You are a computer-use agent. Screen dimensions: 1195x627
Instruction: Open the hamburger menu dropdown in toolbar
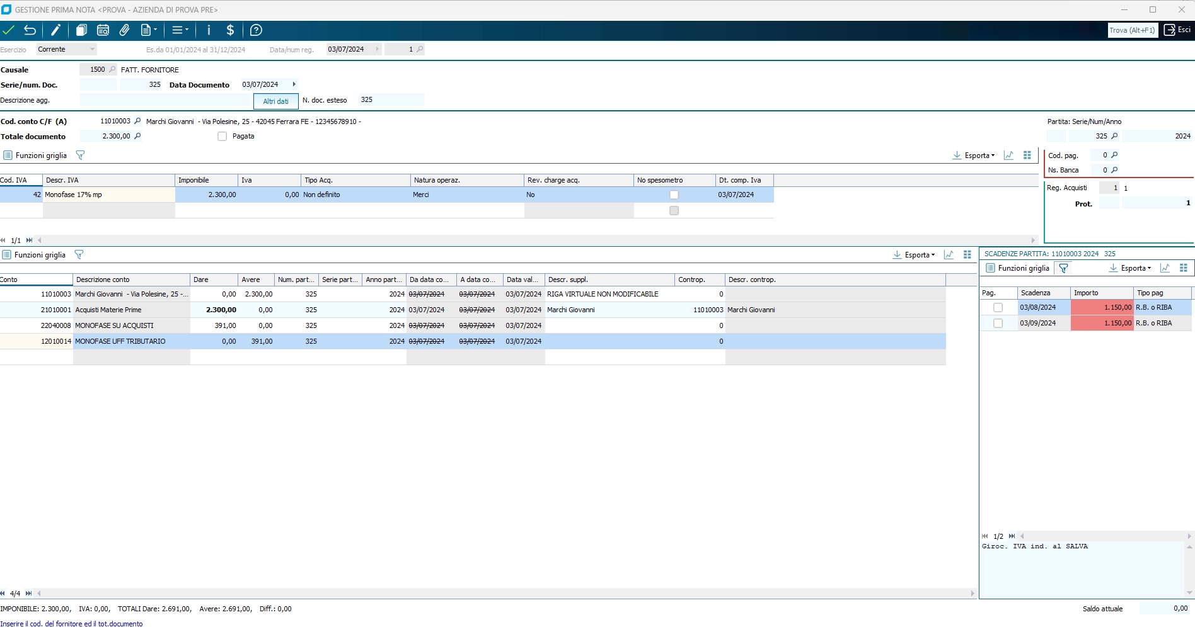(x=180, y=30)
